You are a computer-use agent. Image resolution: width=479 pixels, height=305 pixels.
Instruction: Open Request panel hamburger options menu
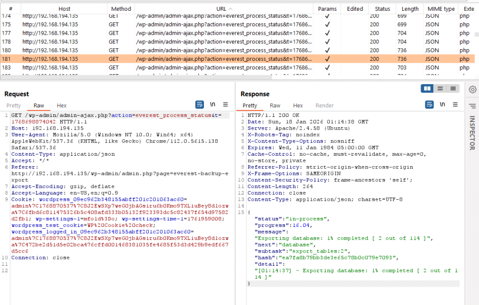[225, 105]
